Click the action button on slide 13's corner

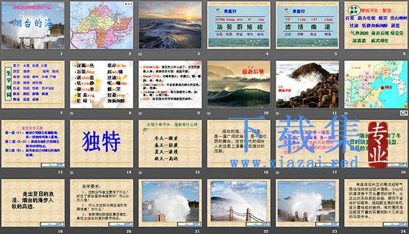pos(53,164)
